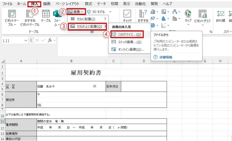
Task: Switch to the 描画 tab
Action: (x=47, y=4)
